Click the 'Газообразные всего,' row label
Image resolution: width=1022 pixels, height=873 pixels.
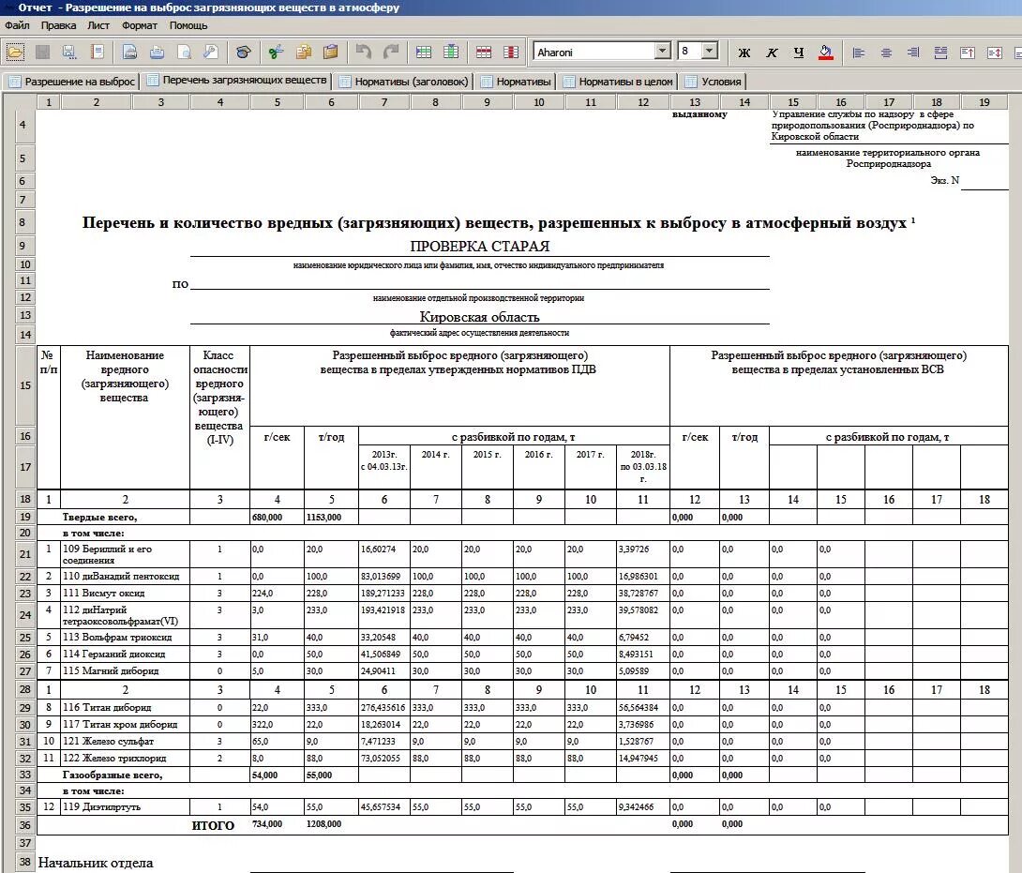point(113,775)
